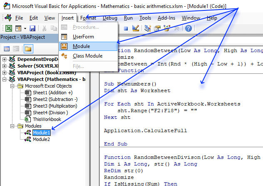Viewport: 263px width, 186px height.
Task: Select the Solver (SOLVER.XL project
Action: coord(38,66)
